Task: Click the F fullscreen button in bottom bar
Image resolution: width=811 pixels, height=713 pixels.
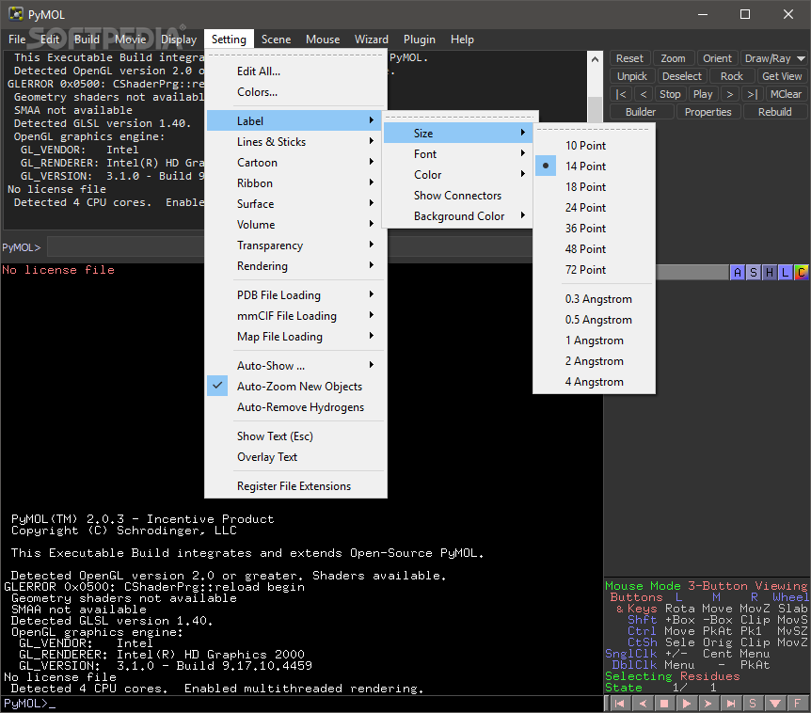Action: point(797,704)
